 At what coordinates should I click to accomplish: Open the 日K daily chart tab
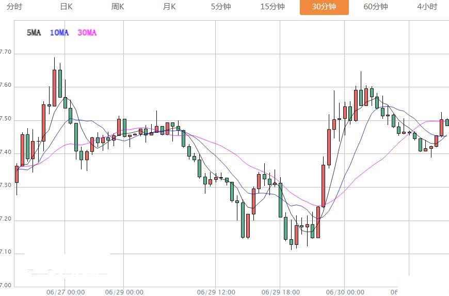66,7
